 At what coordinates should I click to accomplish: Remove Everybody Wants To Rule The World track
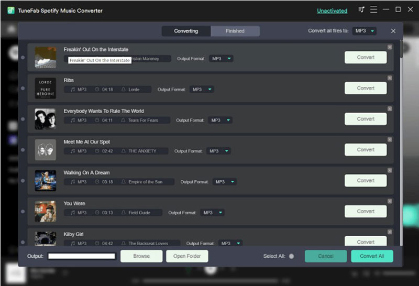click(390, 108)
